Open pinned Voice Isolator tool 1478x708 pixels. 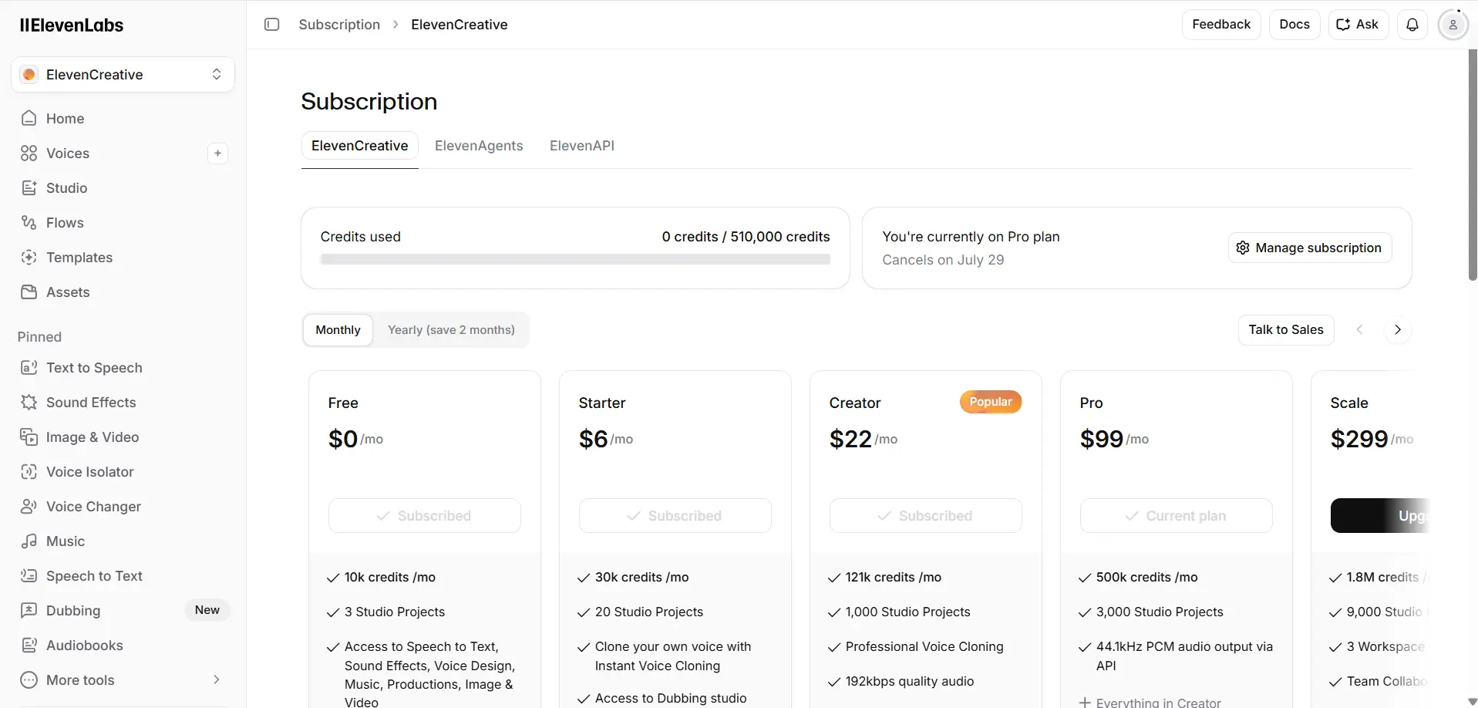123,472
